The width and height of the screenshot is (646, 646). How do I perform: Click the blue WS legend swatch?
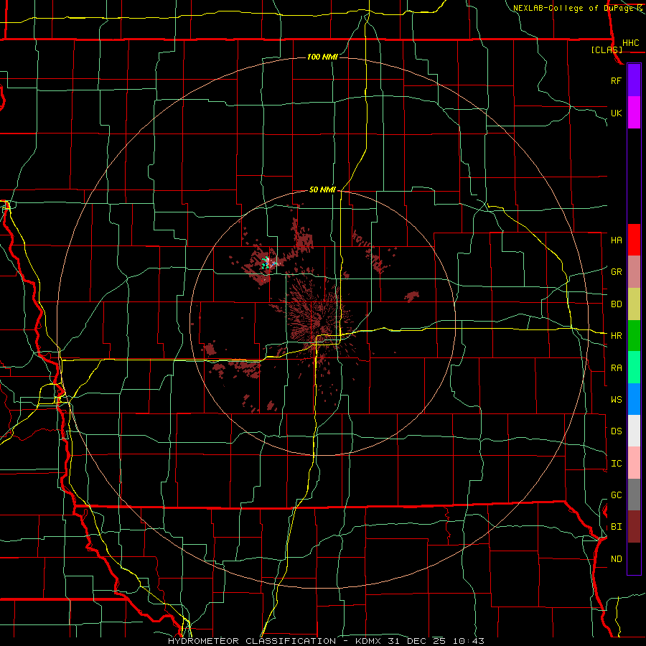point(634,399)
